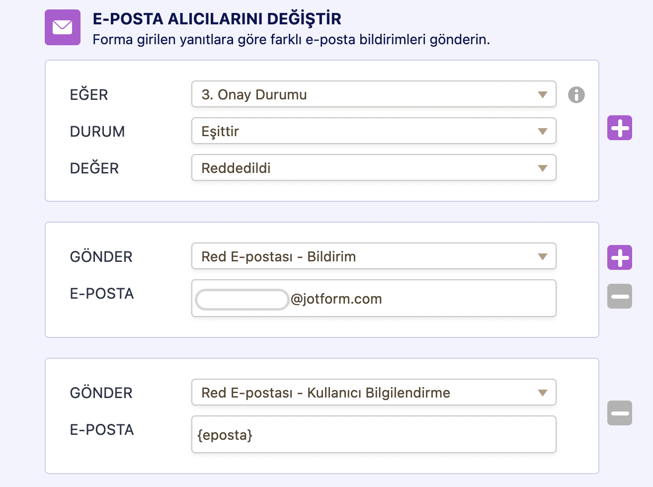This screenshot has width=653, height=487.
Task: Click the E-POSTA ALICILARINI DEĞİŞTİR heading
Action: 217,19
